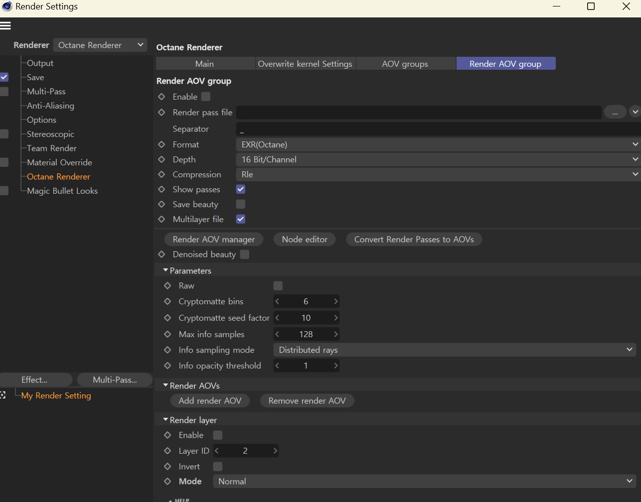641x502 pixels.
Task: Uncheck the Show passes checkbox
Action: pos(241,189)
